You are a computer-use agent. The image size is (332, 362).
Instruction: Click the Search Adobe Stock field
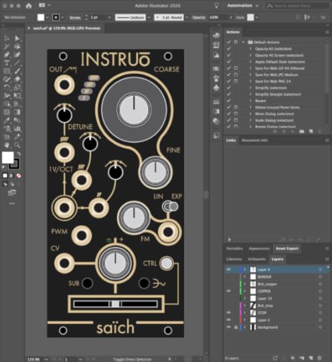tap(298, 5)
